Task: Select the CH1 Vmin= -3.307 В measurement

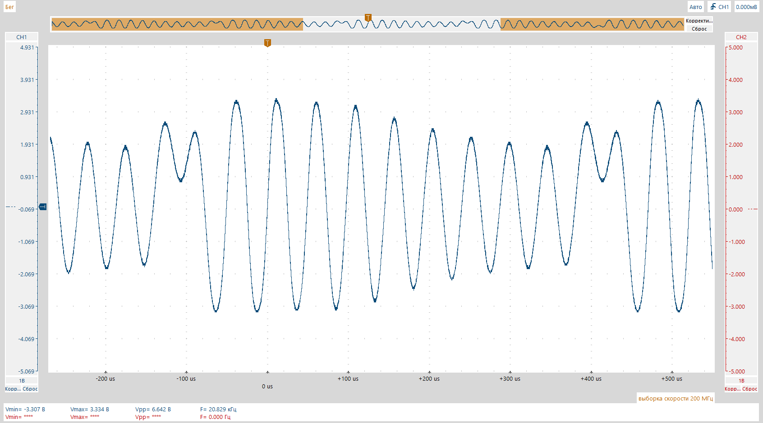Action: click(x=25, y=409)
